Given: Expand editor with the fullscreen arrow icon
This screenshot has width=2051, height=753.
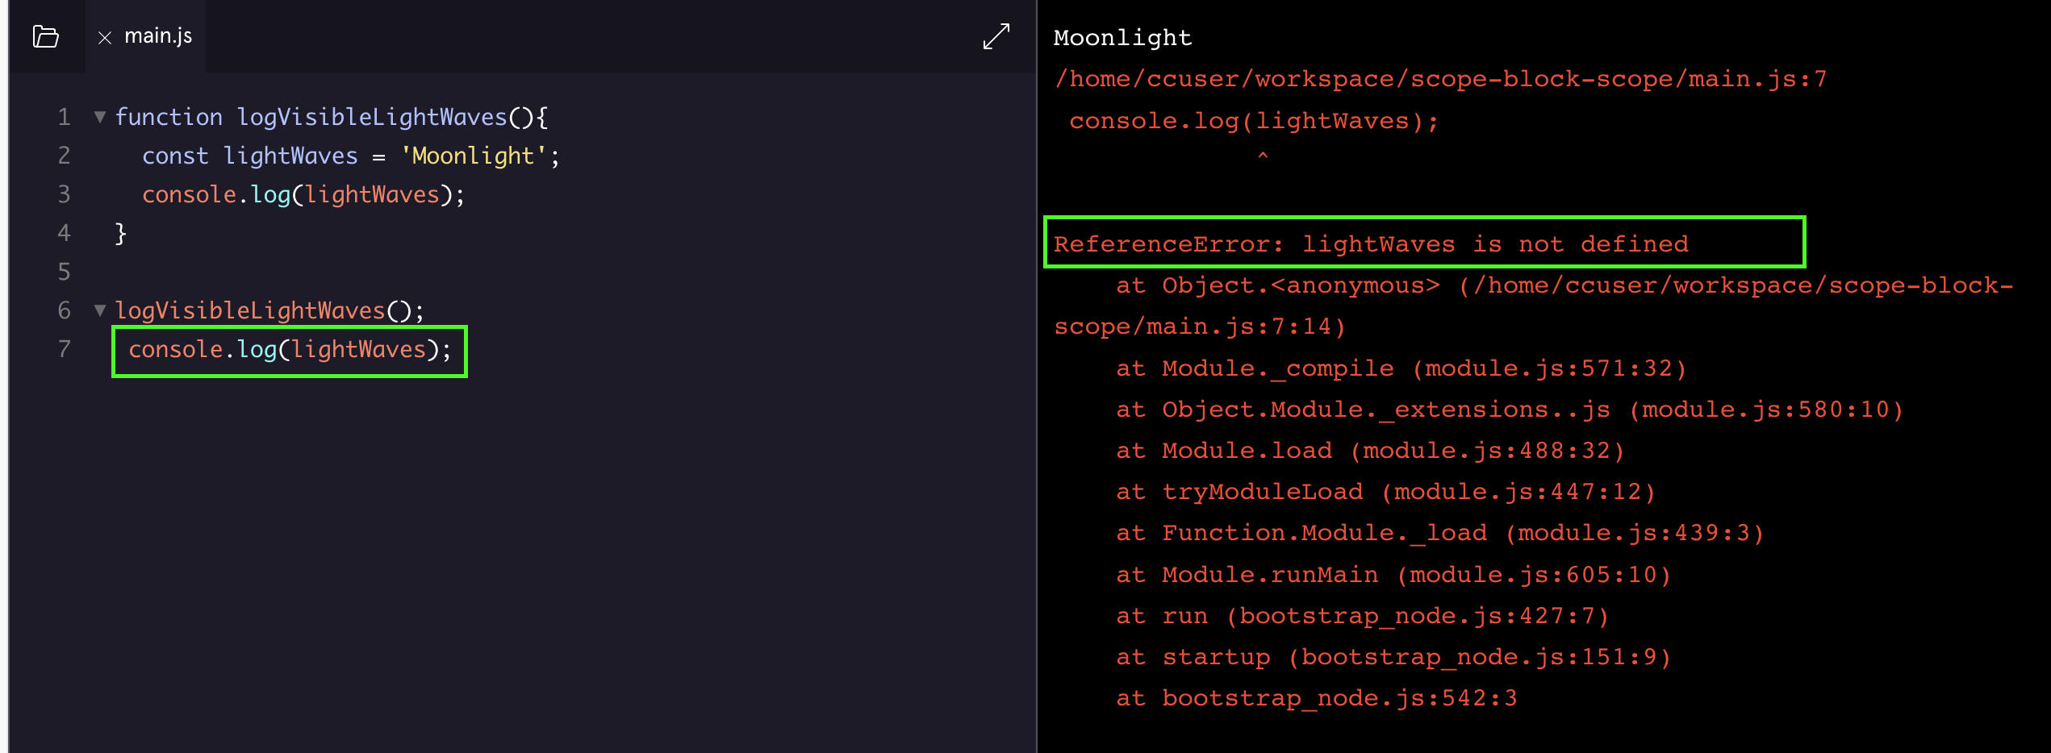Looking at the screenshot, I should click(x=996, y=36).
